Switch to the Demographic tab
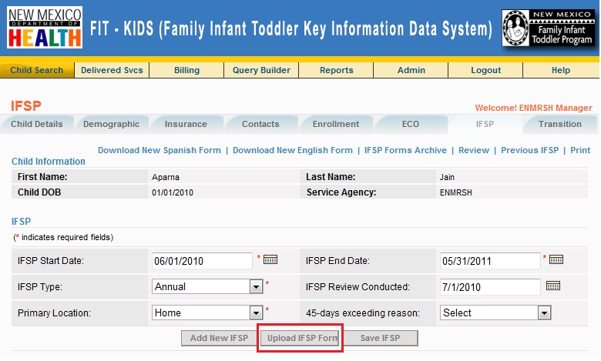Viewport: 601px width, 361px height. pyautogui.click(x=111, y=124)
